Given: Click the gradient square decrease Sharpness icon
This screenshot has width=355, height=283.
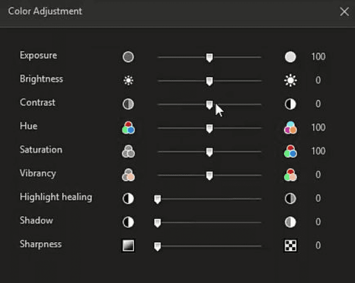Looking at the screenshot, I should pyautogui.click(x=129, y=245).
